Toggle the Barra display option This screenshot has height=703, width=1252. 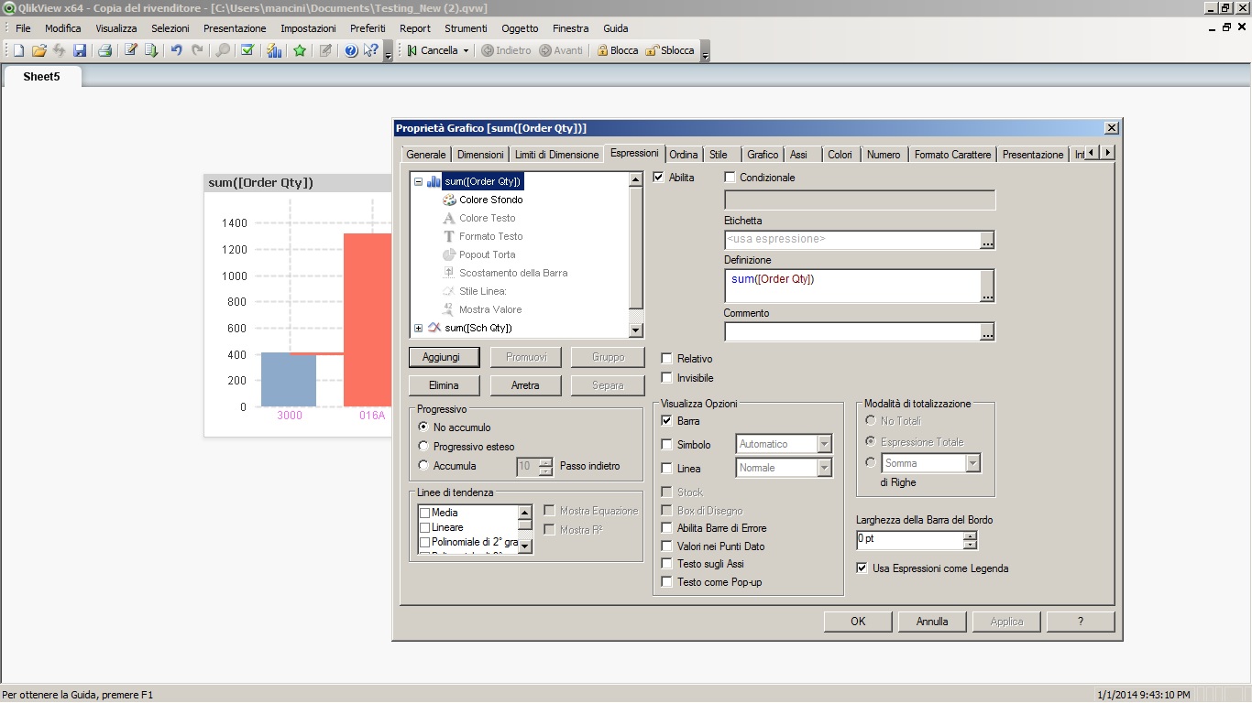click(x=667, y=421)
